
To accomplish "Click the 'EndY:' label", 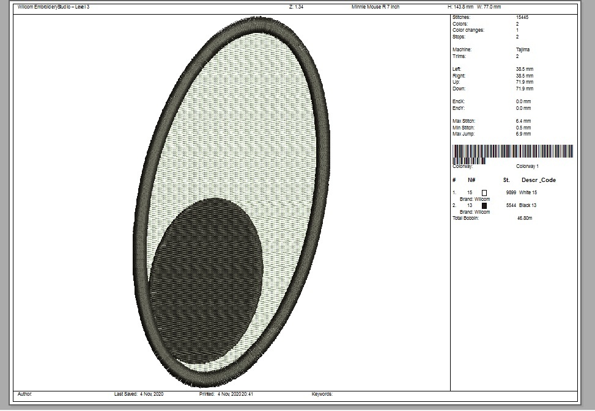I will 459,108.
